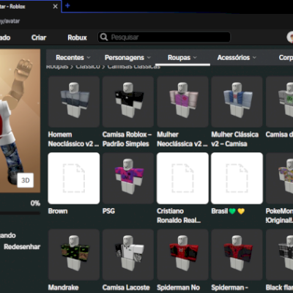Click the profile avatar icon in header
293x293 pixels.
pos(290,37)
